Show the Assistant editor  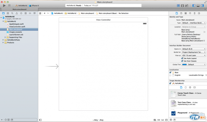pyautogui.click(x=182, y=5)
